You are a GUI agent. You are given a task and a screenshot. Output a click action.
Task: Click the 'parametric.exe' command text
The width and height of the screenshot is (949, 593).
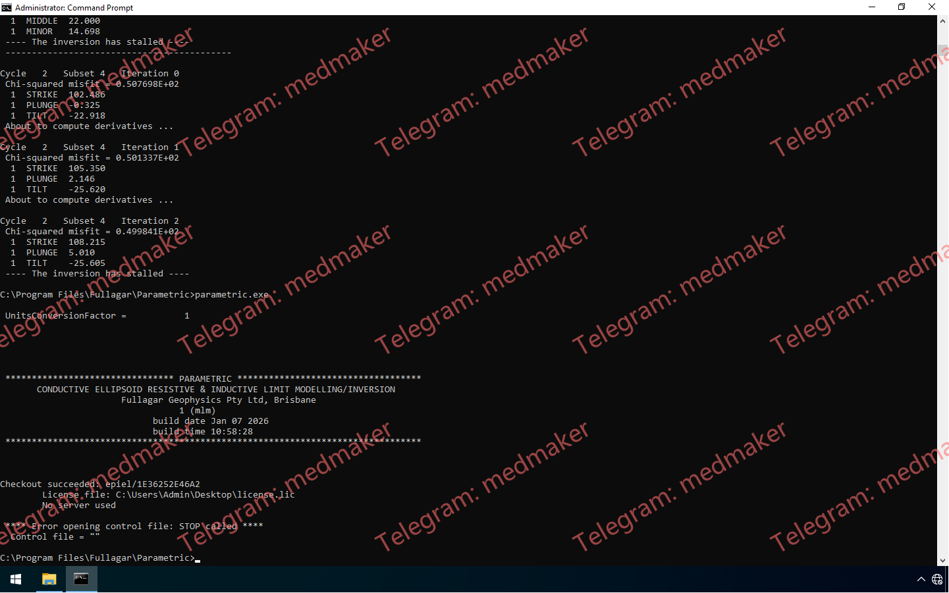(x=232, y=295)
